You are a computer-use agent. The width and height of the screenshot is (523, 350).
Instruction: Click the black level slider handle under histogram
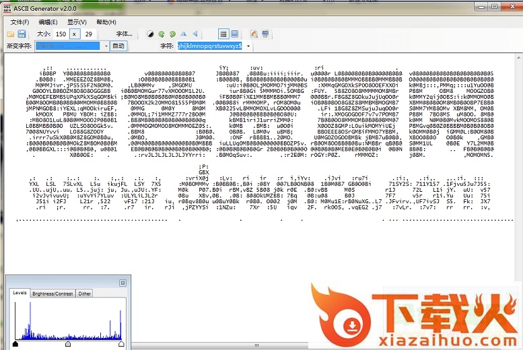point(15,344)
